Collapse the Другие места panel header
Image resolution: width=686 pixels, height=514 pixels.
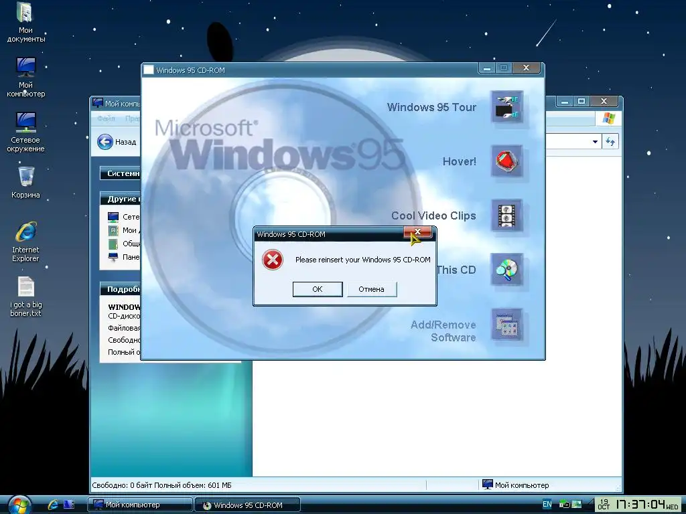tap(121, 199)
